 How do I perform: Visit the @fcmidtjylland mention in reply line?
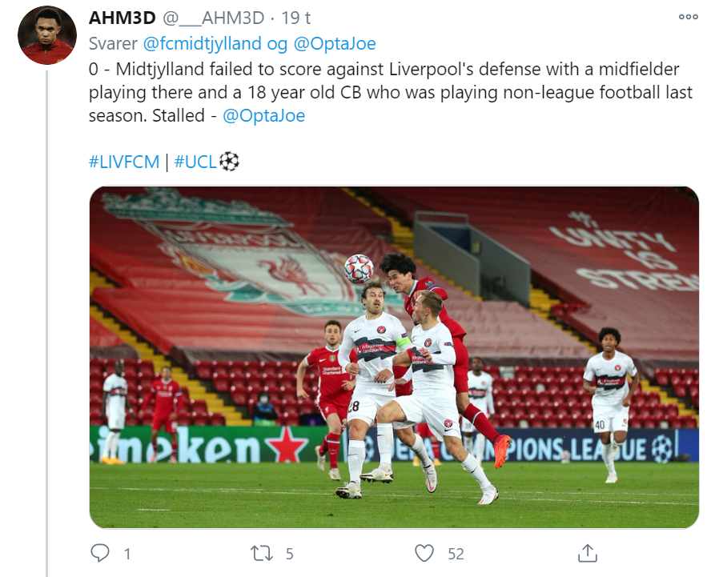click(202, 44)
